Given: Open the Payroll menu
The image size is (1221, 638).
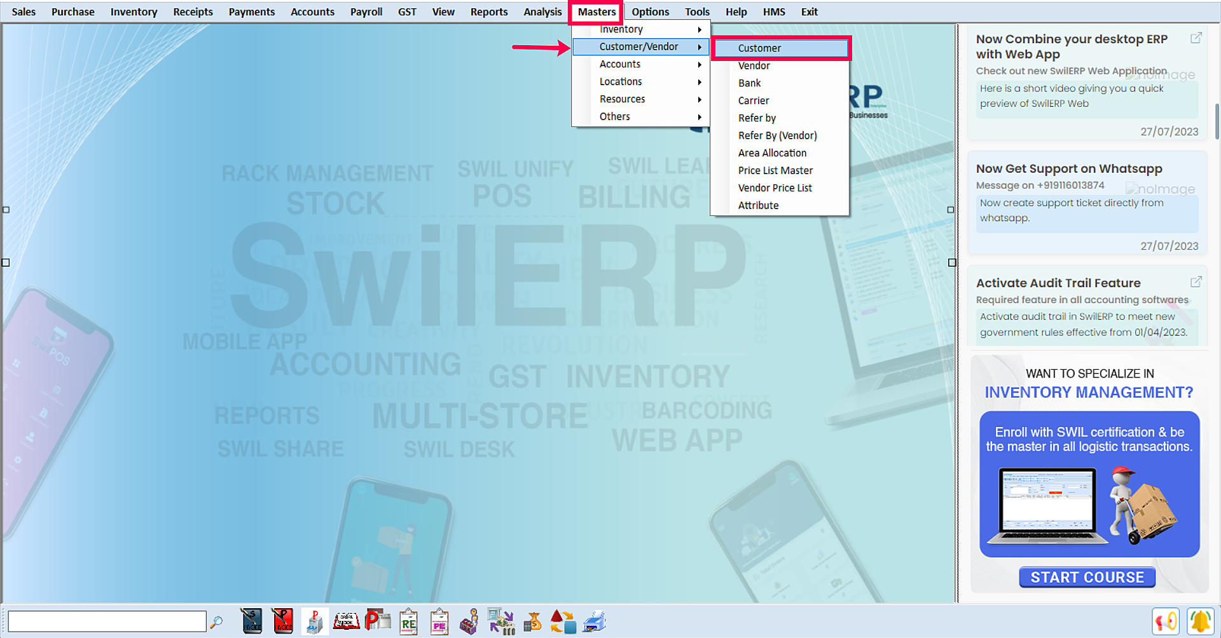Looking at the screenshot, I should pyautogui.click(x=366, y=11).
